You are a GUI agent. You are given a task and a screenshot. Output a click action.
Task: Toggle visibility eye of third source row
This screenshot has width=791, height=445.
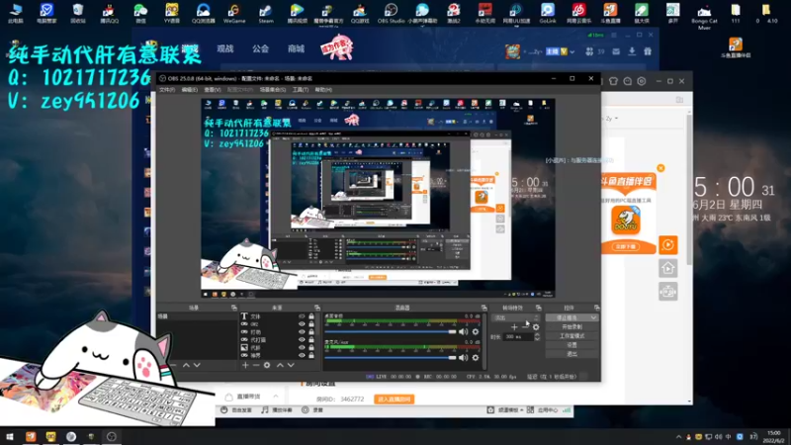(302, 332)
